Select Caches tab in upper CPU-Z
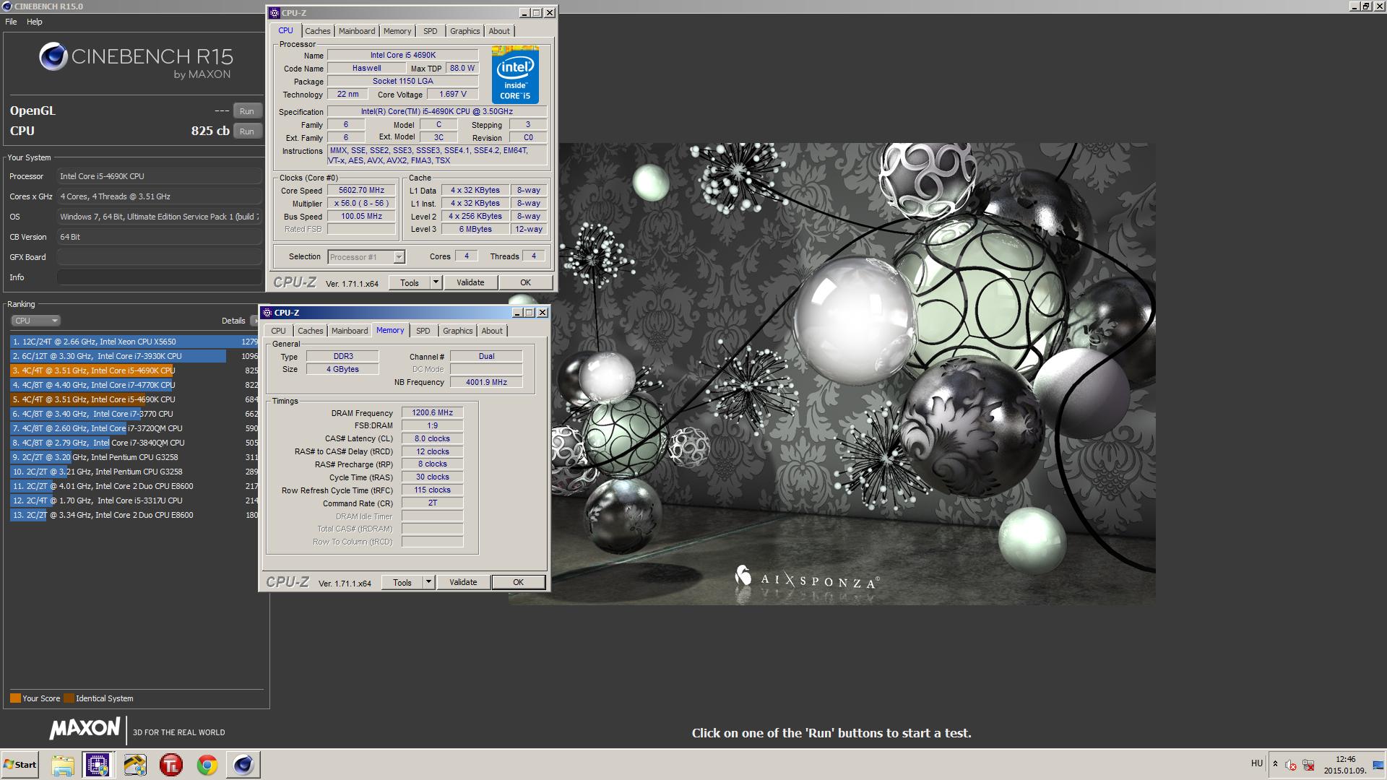 point(317,31)
